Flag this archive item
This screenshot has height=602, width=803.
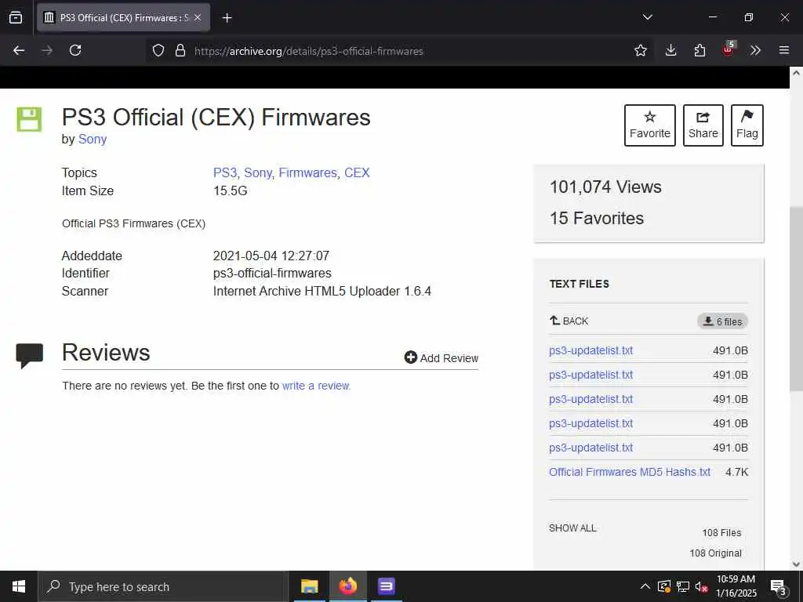[x=747, y=125]
